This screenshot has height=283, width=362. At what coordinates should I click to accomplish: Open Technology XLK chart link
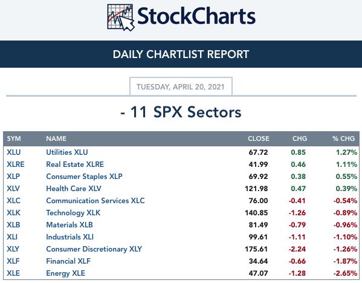tap(73, 213)
